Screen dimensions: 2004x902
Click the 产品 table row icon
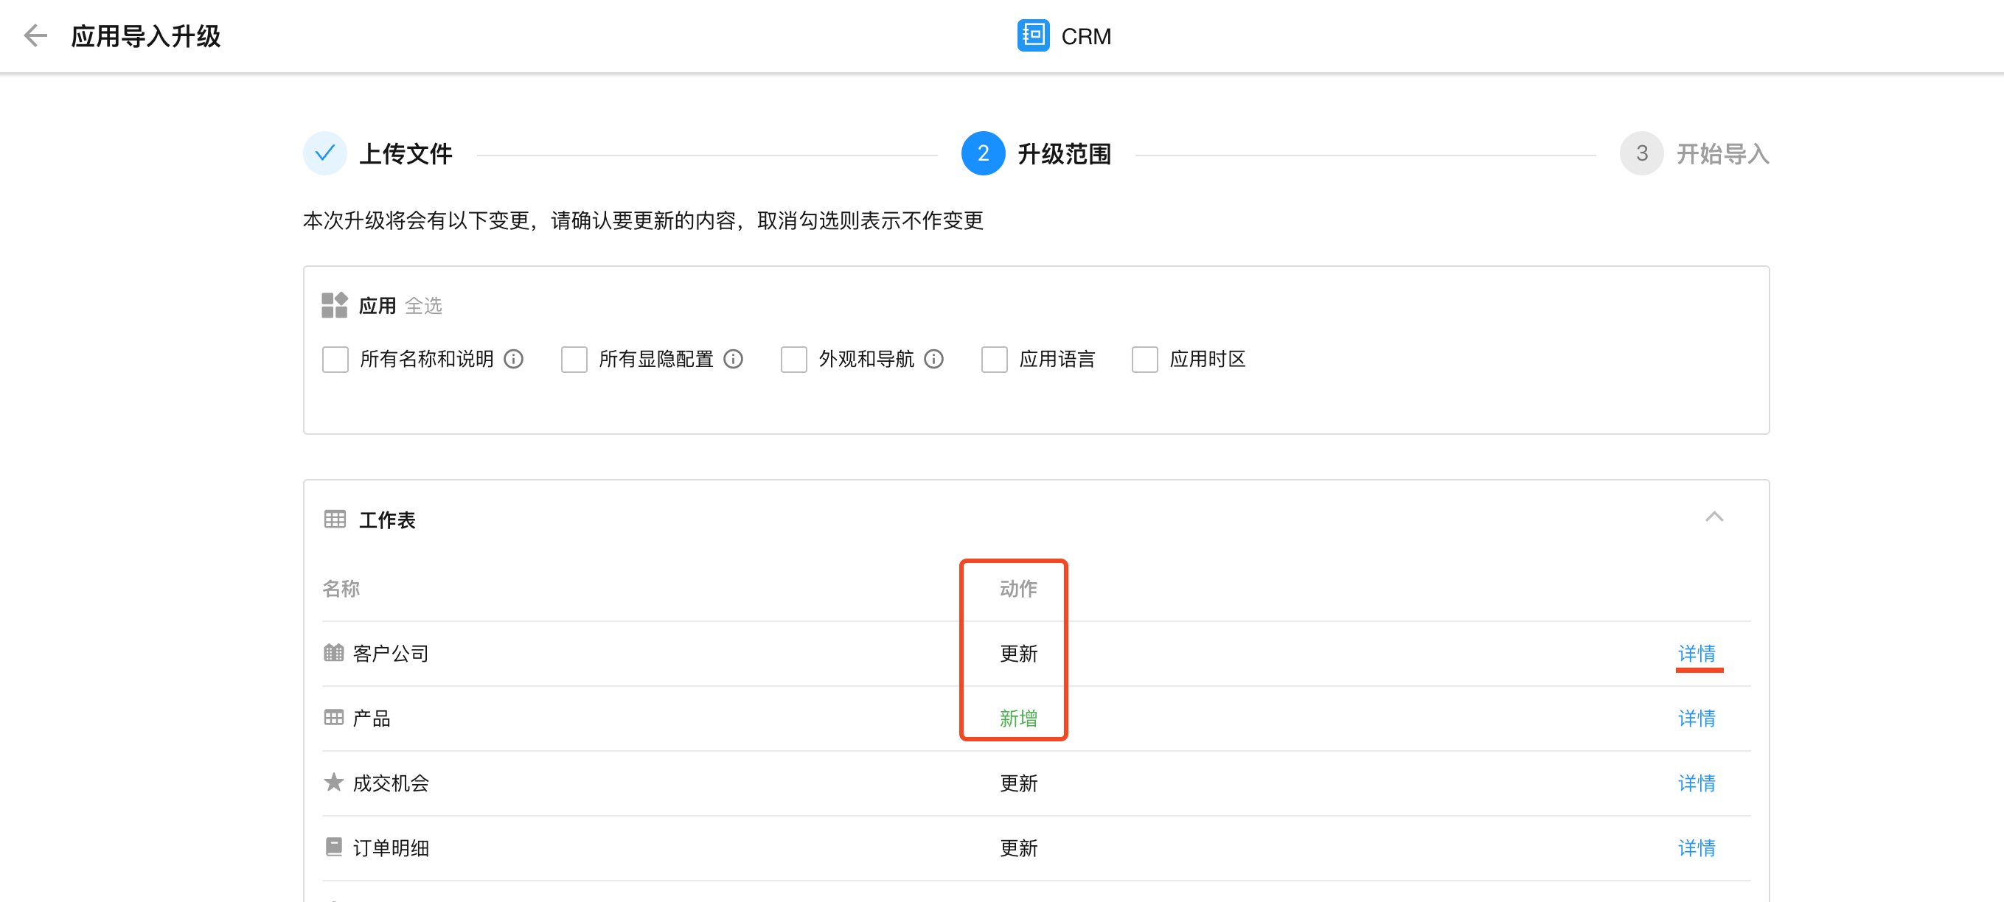[333, 717]
